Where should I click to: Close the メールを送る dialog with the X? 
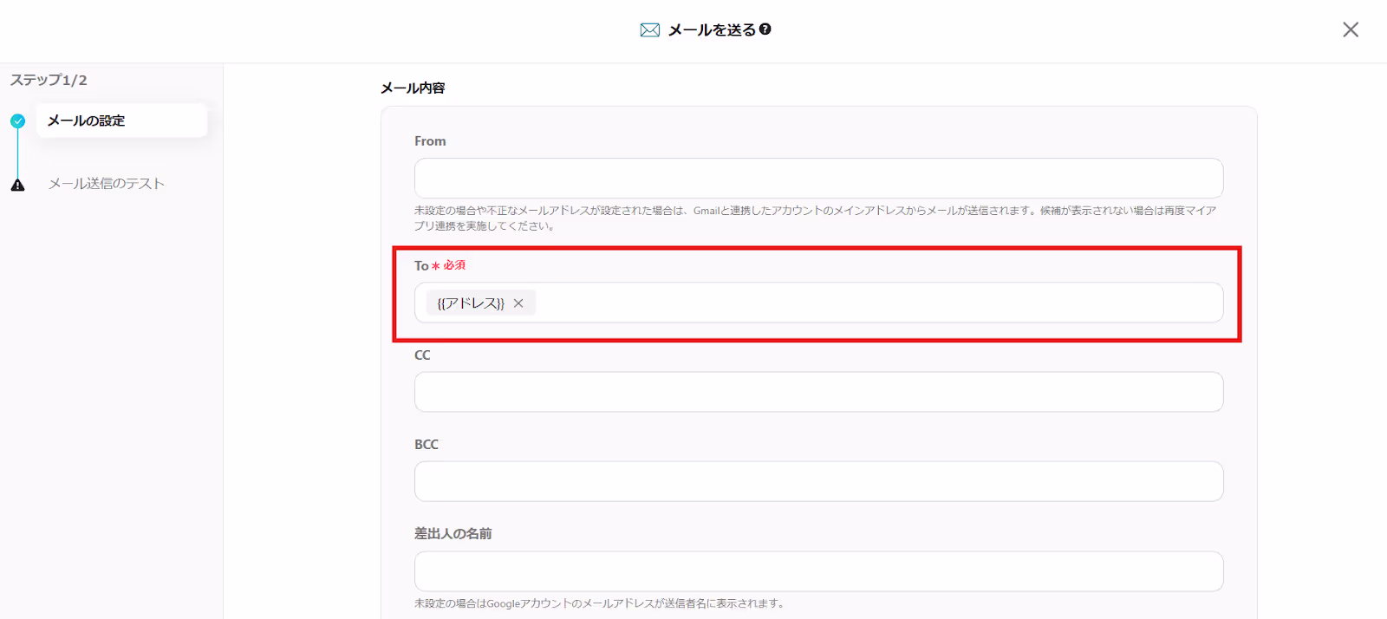(x=1350, y=29)
